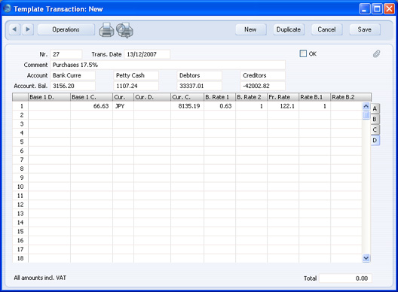
Task: Click the balance field 1107.24
Action: 136,86
